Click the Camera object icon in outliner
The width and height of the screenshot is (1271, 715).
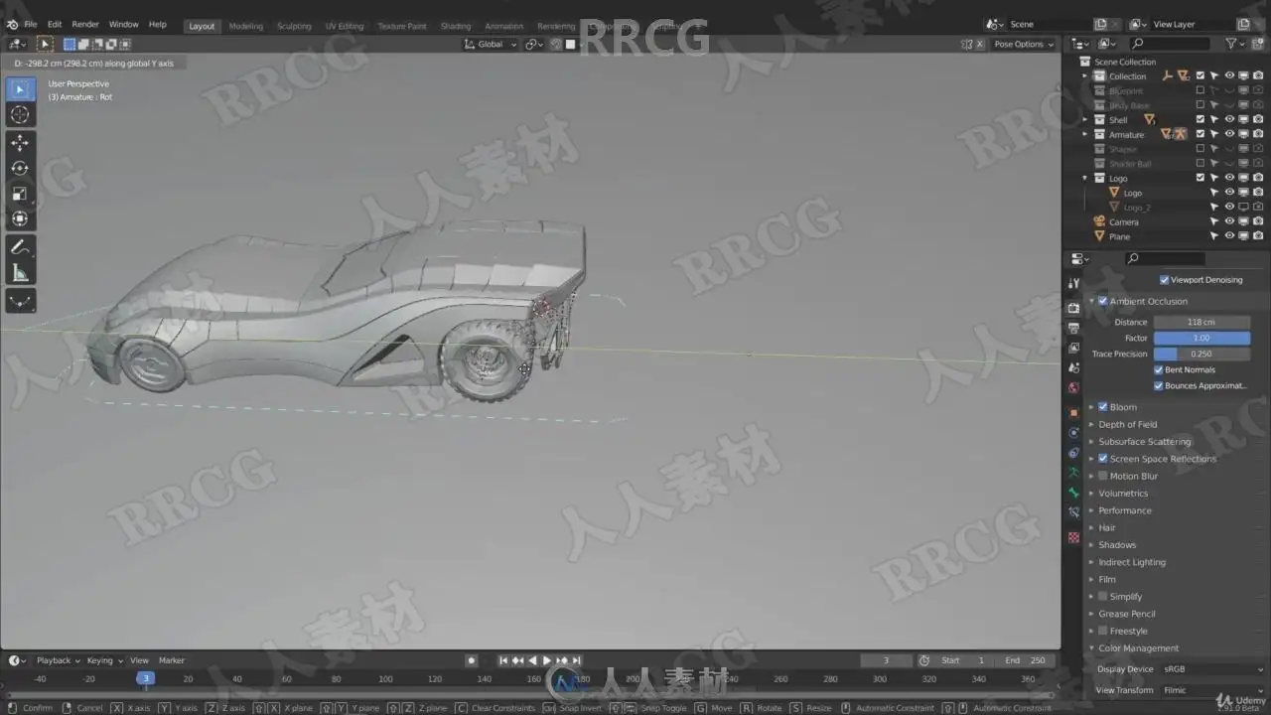click(1099, 221)
